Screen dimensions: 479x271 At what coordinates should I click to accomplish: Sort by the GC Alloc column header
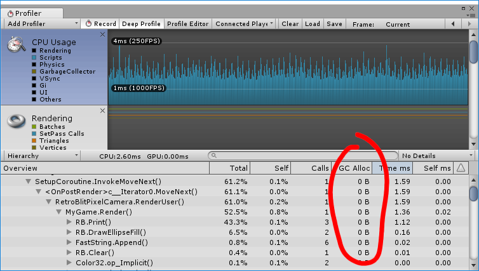pyautogui.click(x=351, y=168)
